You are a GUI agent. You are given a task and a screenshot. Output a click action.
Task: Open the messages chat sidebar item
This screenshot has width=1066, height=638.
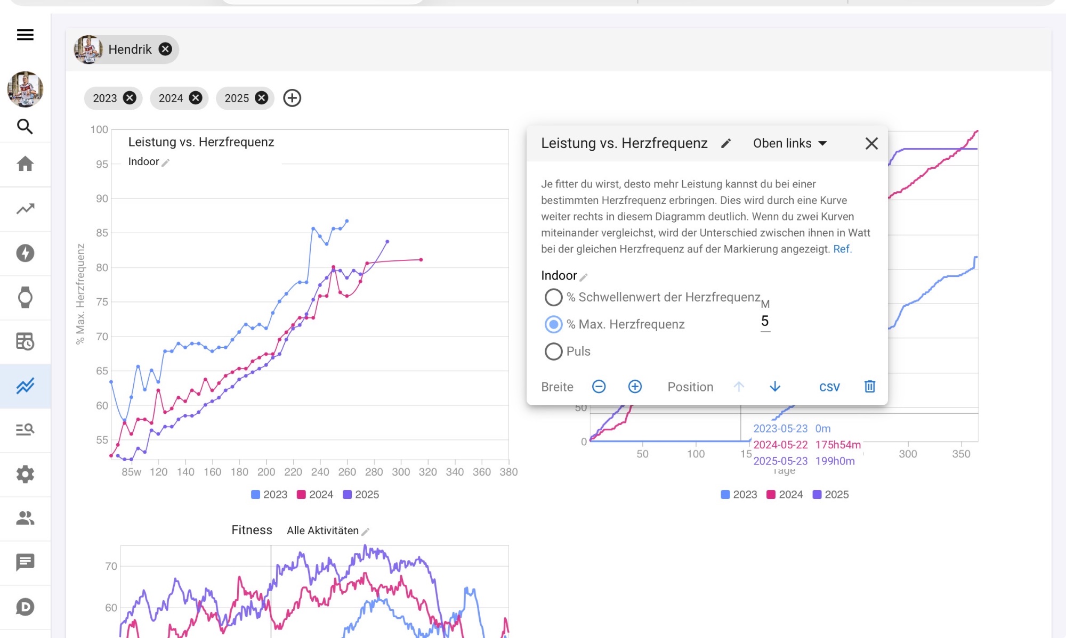25,562
